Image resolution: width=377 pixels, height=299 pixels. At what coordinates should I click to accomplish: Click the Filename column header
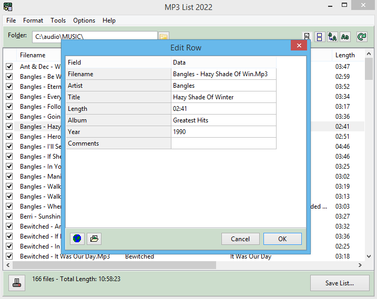pos(39,55)
